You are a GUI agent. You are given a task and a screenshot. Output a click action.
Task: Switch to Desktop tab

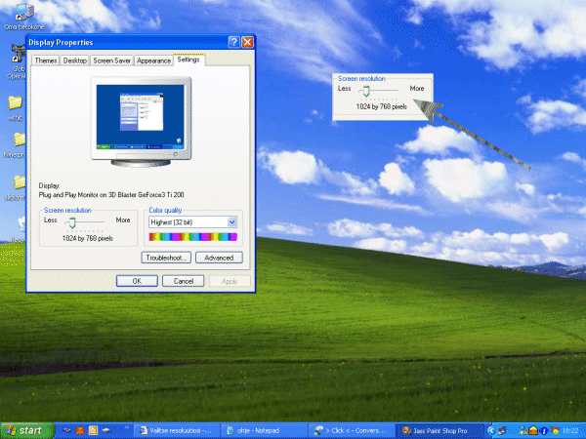pyautogui.click(x=75, y=60)
